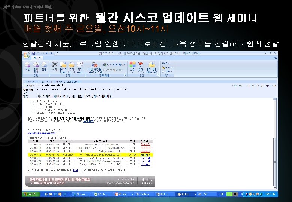Go to the next item via blue right arrow
Image resolution: width=292 pixels, height=202 pixels.
(x=51, y=53)
